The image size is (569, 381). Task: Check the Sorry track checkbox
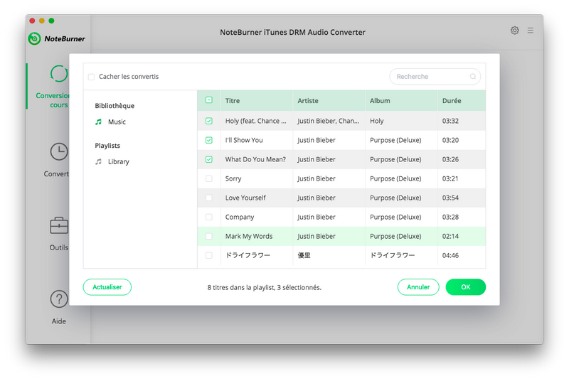pyautogui.click(x=209, y=178)
